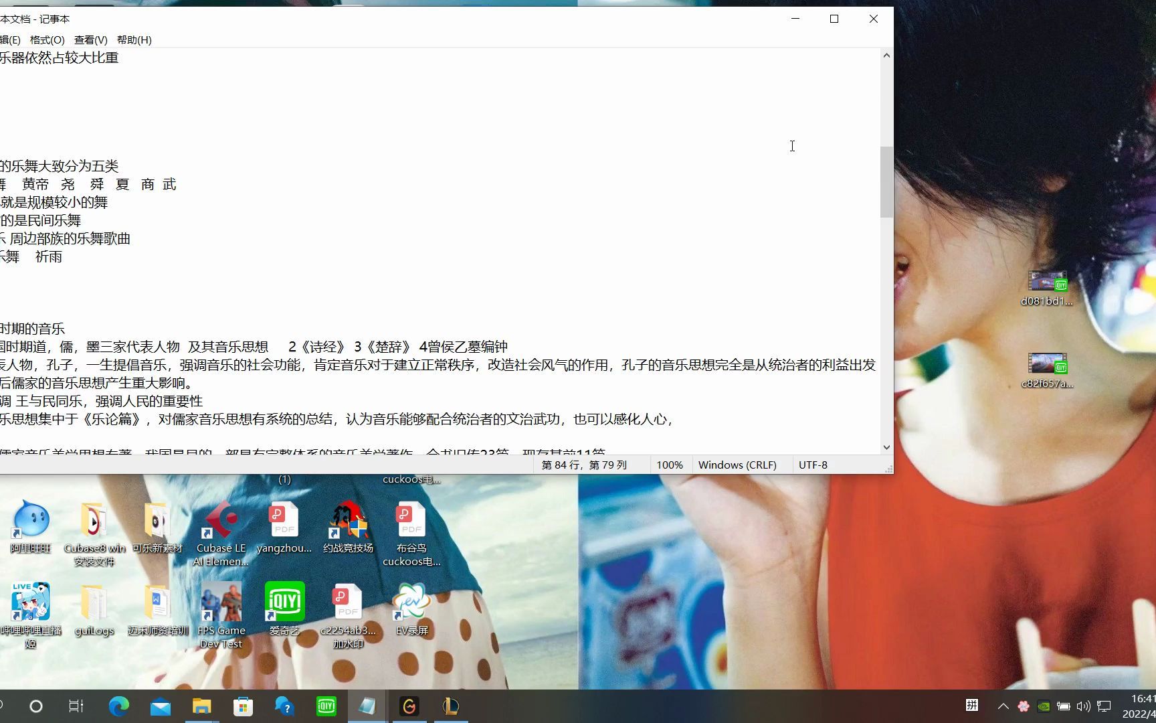Select the 迈禾师资培训 folder icon

[158, 610]
